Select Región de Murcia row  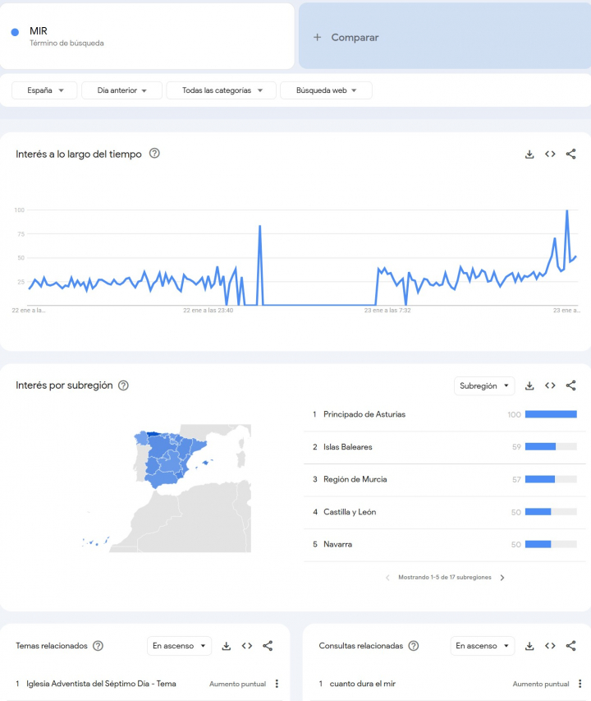(x=445, y=479)
